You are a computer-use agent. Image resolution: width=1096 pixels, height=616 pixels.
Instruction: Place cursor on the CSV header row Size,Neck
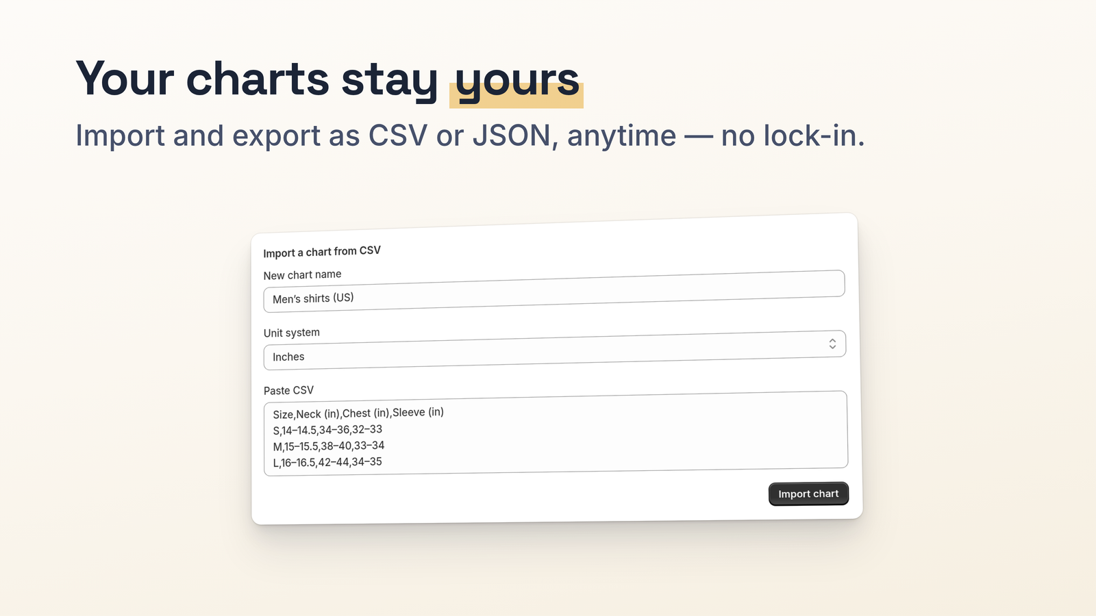coord(358,413)
